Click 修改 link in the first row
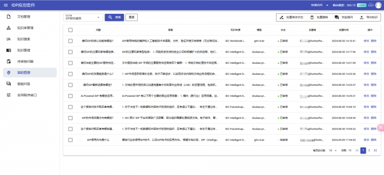This screenshot has height=175, width=384. coord(366,41)
